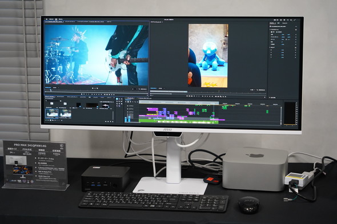The image size is (337, 224).
Task: Open the second tab in right-hand properties panel
Action: click(x=278, y=23)
